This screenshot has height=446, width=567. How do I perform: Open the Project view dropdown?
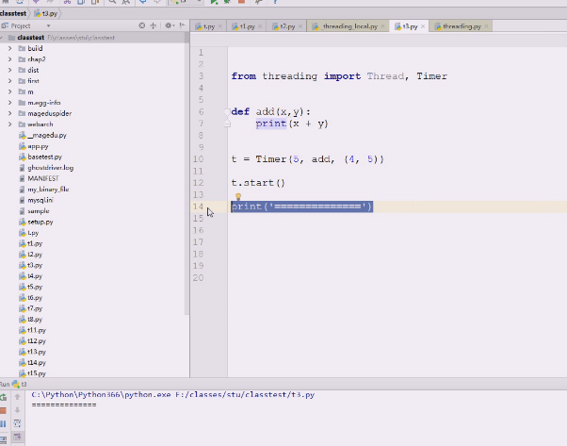click(48, 26)
